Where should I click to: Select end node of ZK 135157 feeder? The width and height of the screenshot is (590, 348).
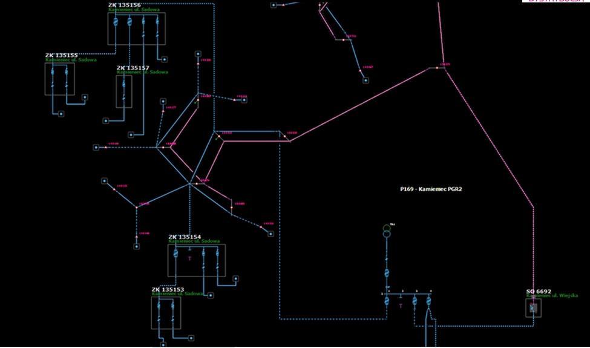tap(106, 121)
